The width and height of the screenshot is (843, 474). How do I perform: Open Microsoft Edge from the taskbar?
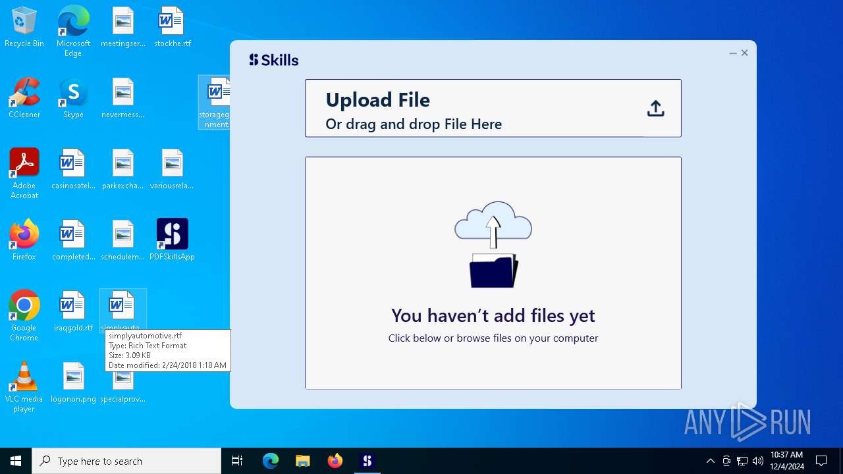pyautogui.click(x=271, y=461)
